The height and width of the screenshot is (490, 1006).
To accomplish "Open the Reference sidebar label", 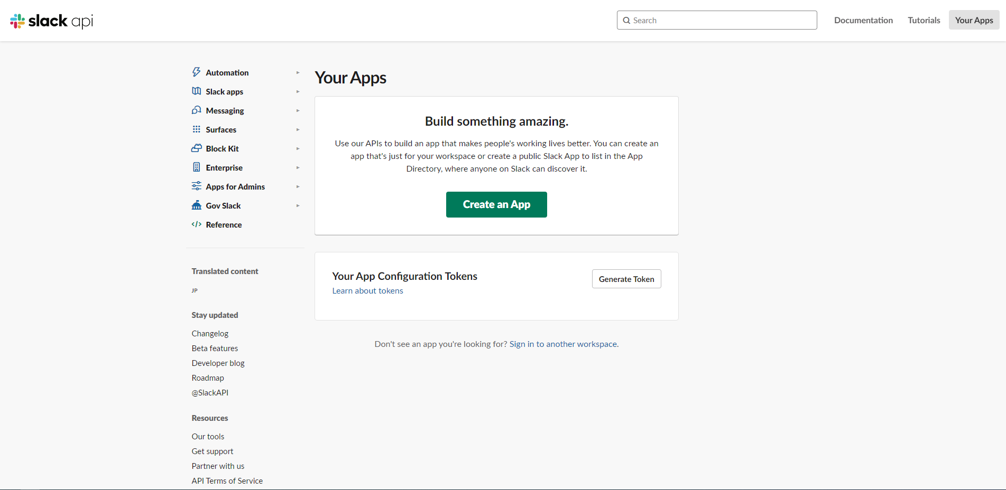I will (224, 224).
